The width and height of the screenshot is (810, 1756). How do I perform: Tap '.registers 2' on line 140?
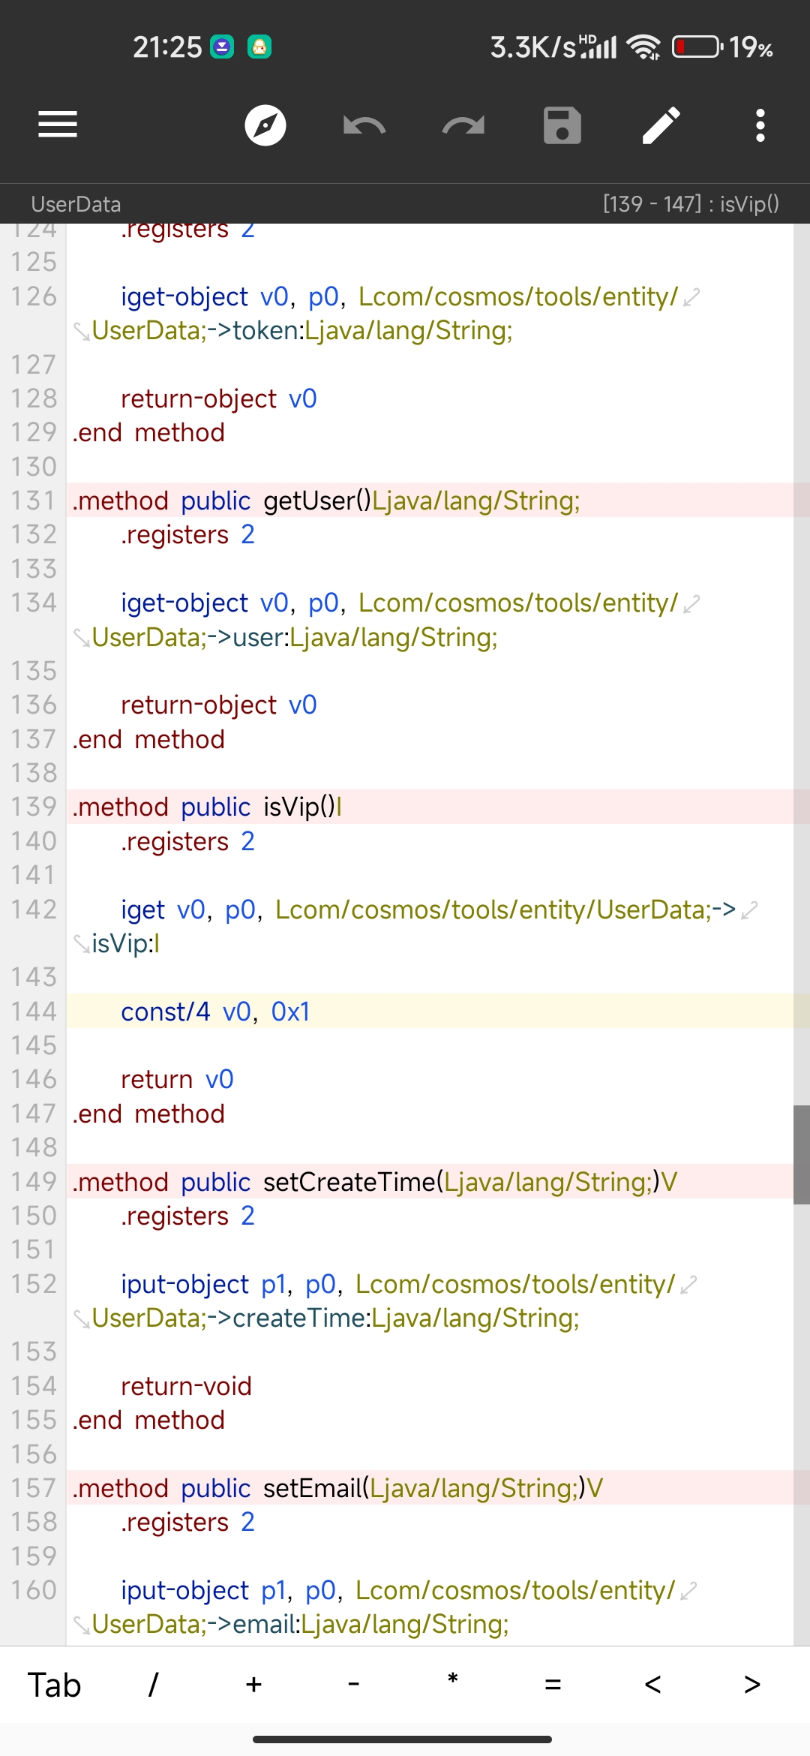[x=187, y=841]
